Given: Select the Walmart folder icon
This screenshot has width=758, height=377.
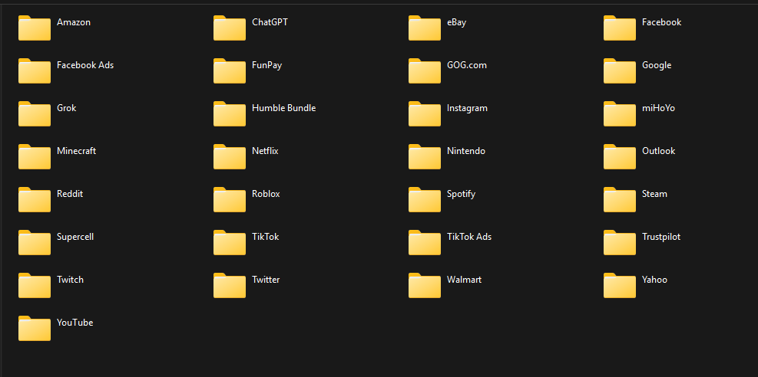Looking at the screenshot, I should [x=425, y=285].
